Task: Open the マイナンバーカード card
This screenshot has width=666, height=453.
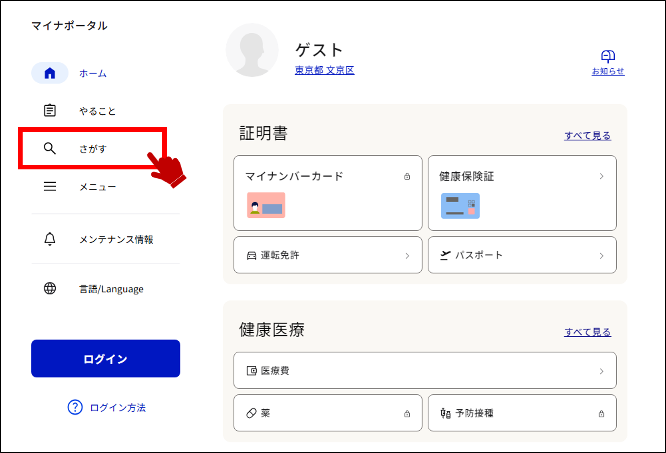Action: 328,193
